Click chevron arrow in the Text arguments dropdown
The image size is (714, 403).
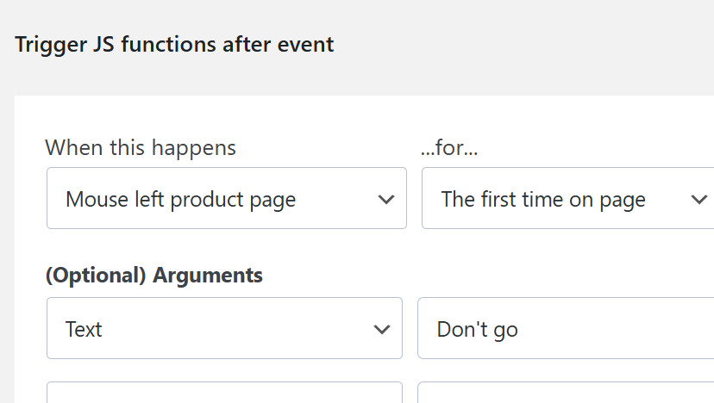[x=381, y=329]
